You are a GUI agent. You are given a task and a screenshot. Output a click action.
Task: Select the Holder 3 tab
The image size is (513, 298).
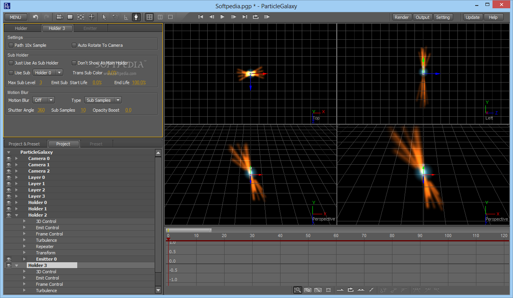(57, 28)
